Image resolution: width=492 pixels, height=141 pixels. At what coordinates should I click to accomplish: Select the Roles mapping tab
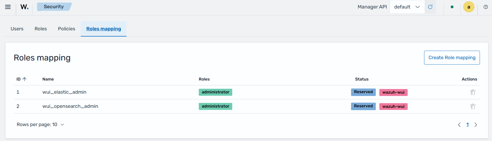104,29
